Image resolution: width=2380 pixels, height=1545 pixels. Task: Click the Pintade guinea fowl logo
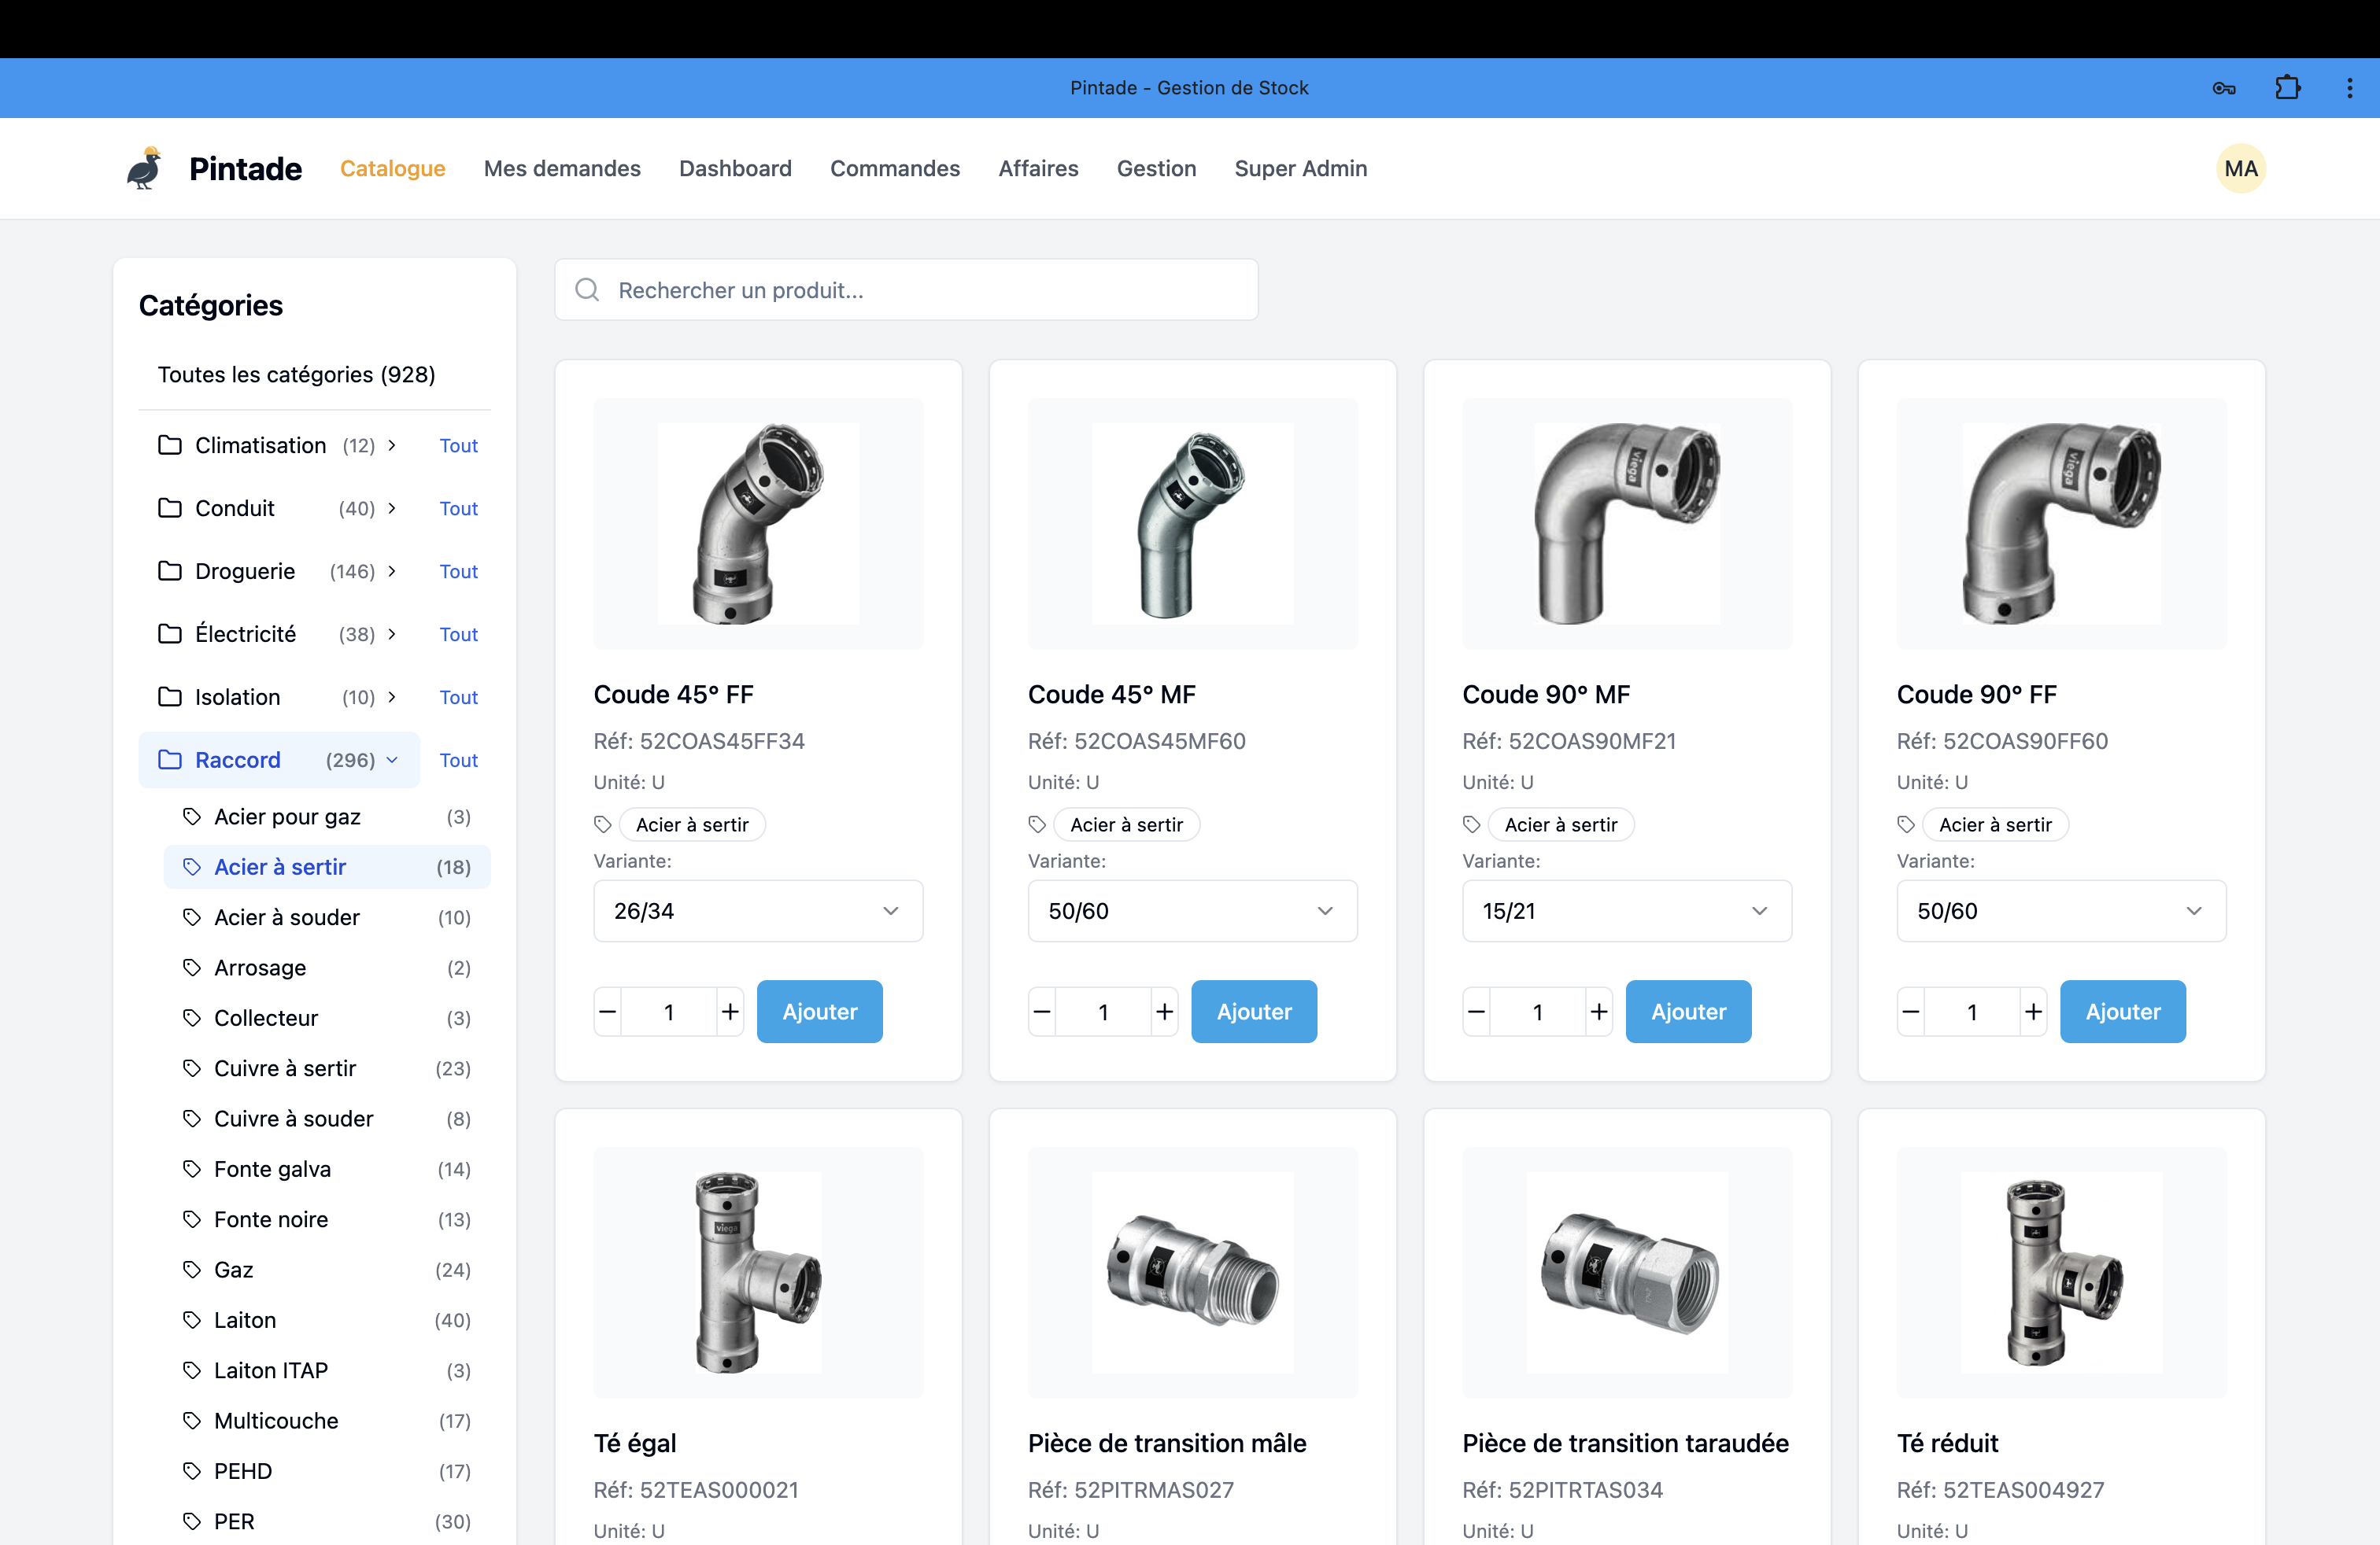[145, 168]
